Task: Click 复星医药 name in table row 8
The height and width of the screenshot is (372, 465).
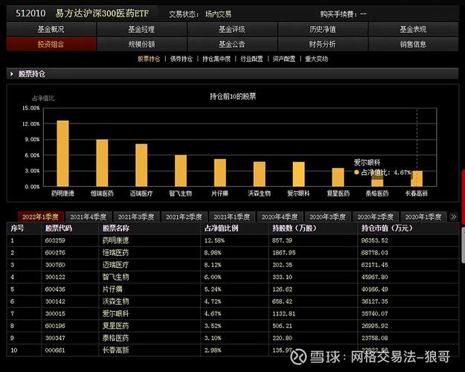Action: pyautogui.click(x=115, y=325)
